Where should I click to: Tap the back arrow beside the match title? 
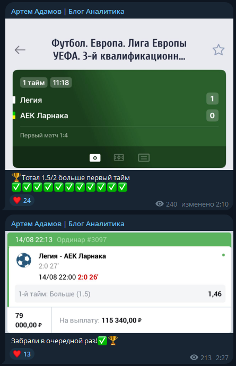[x=20, y=50]
